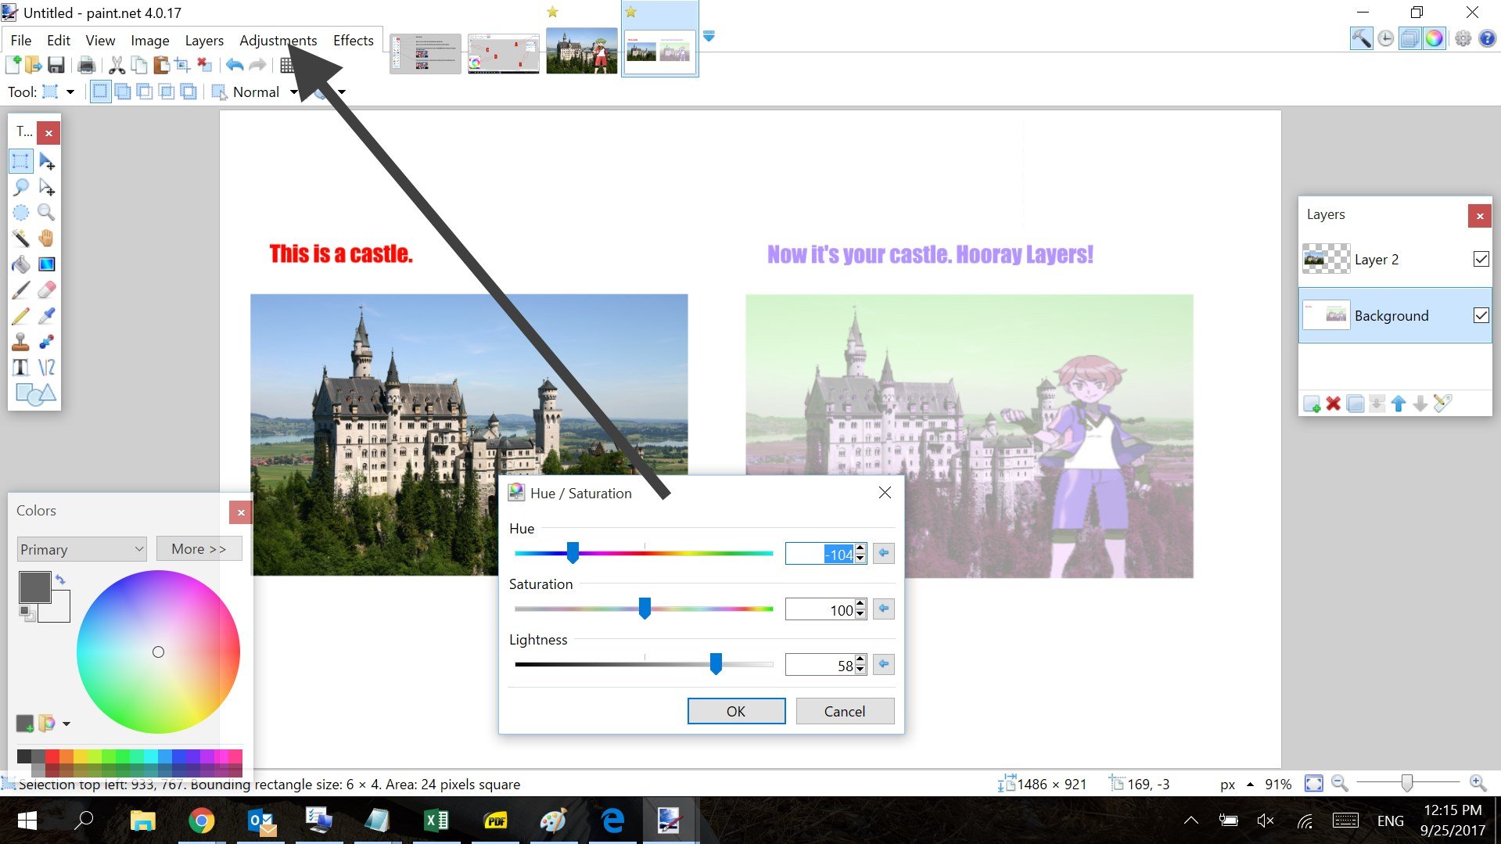Open the Edit menu
1501x844 pixels.
point(59,40)
